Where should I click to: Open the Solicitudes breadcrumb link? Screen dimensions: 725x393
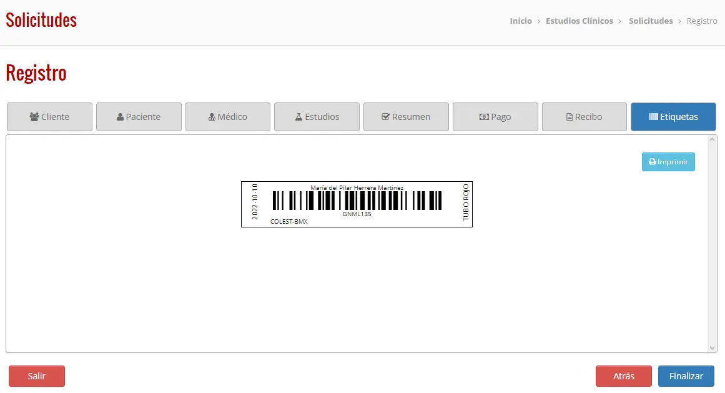(651, 21)
